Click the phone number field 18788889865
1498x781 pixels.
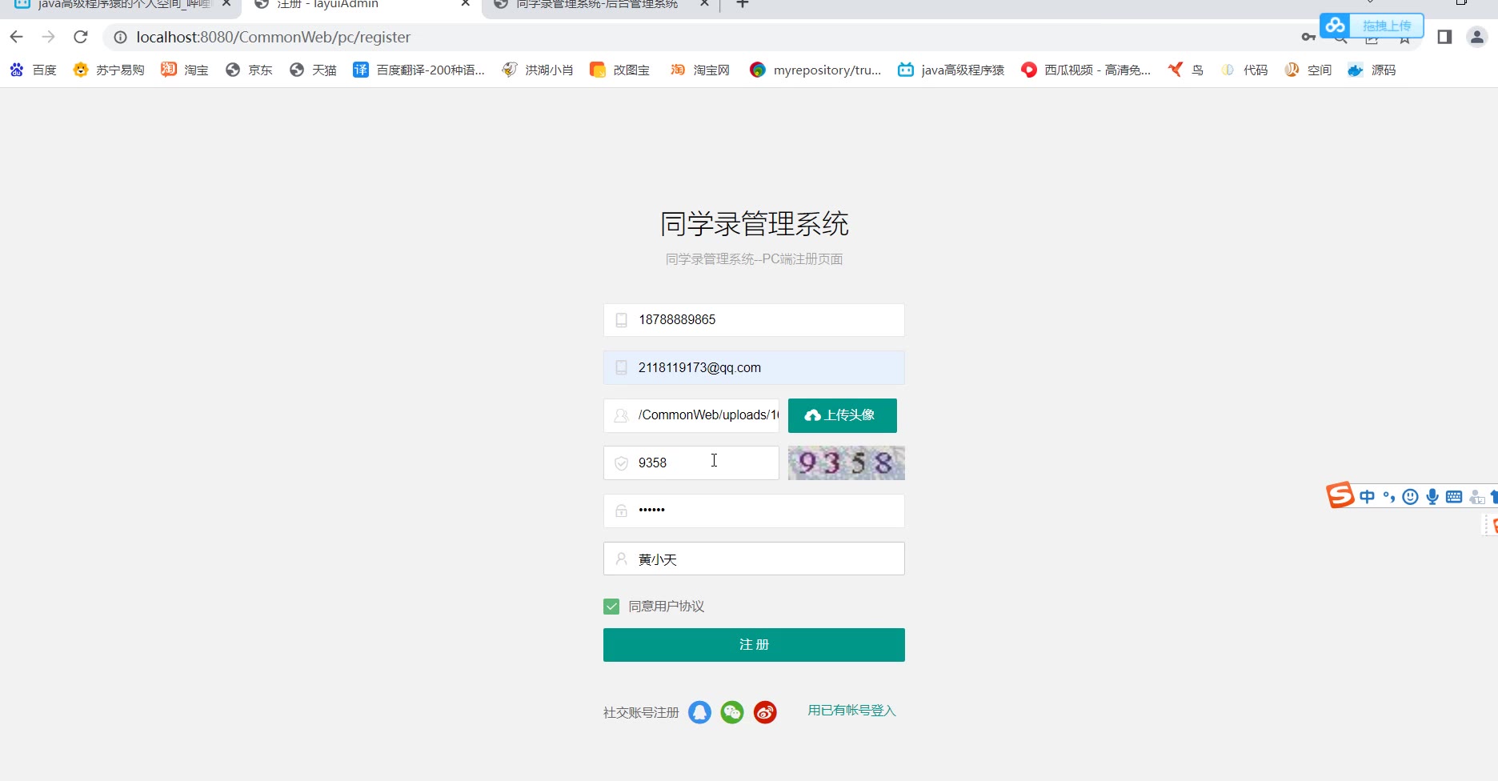coord(754,320)
